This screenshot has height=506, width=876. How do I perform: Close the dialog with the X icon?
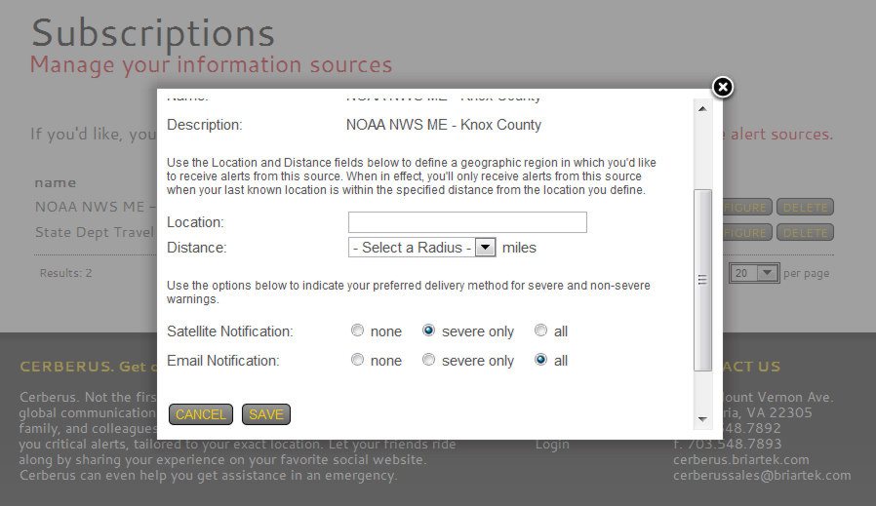[723, 87]
